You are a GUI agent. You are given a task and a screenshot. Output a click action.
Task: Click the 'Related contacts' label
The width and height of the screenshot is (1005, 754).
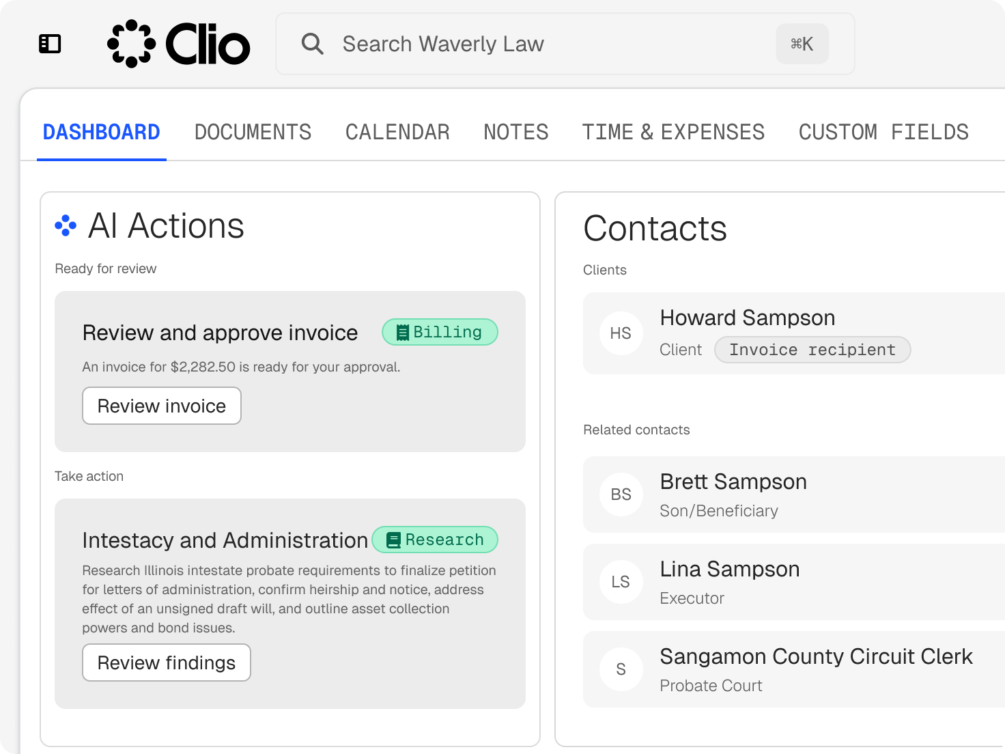(x=636, y=430)
